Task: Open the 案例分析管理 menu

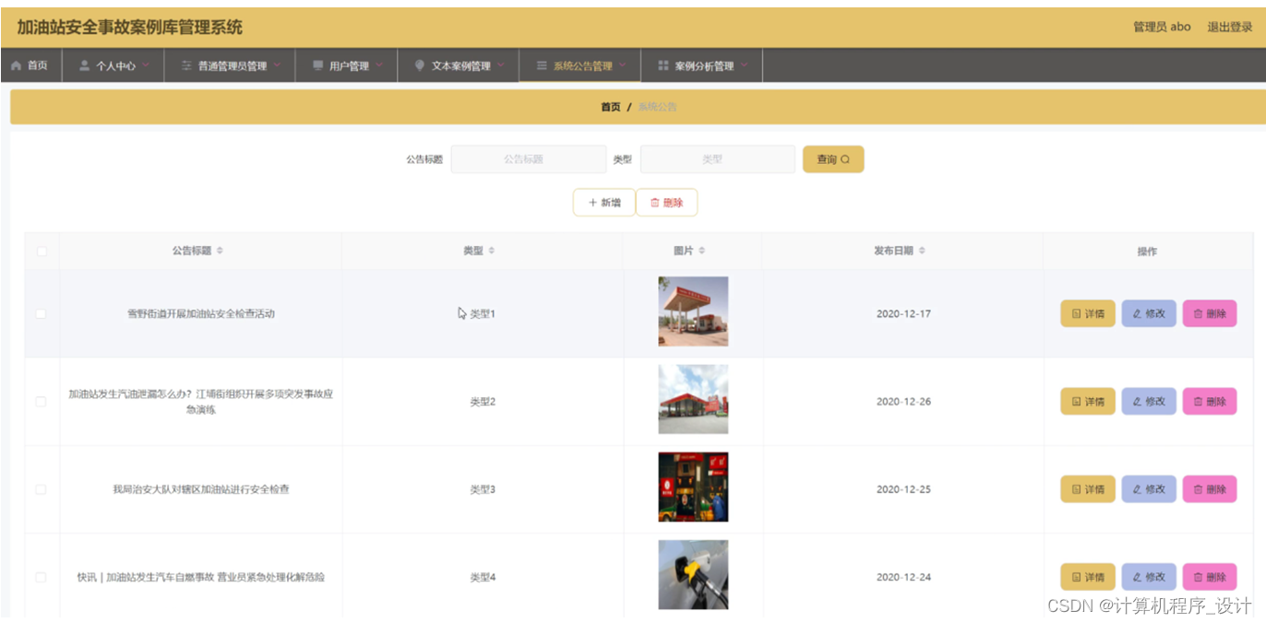Action: point(701,65)
